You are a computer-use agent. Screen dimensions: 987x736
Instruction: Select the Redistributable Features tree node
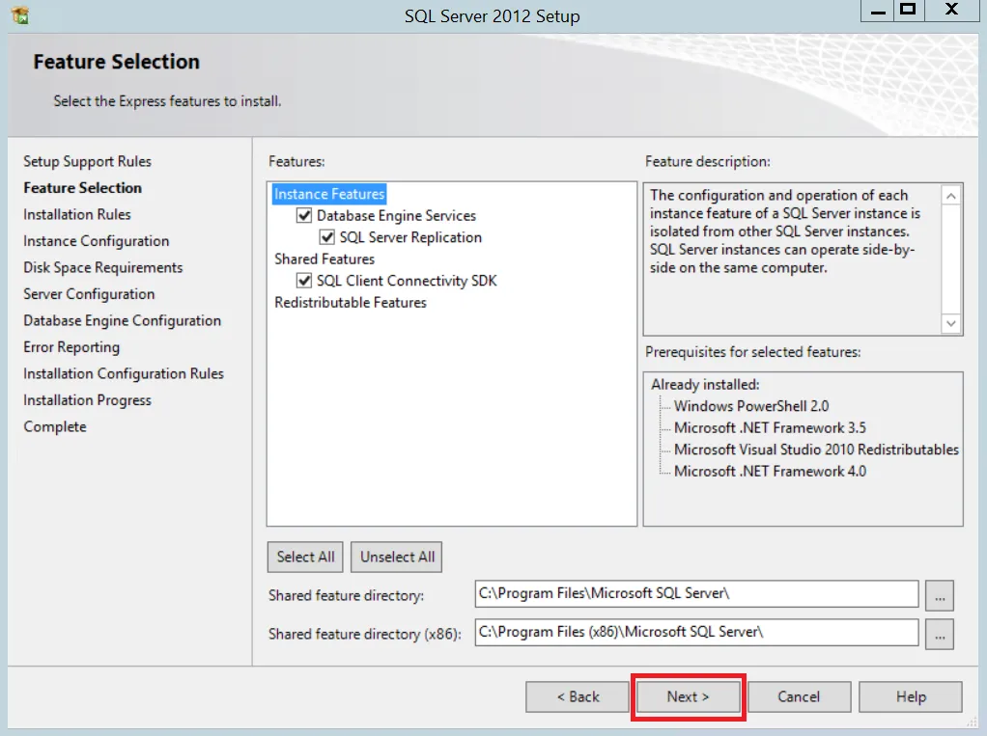351,302
